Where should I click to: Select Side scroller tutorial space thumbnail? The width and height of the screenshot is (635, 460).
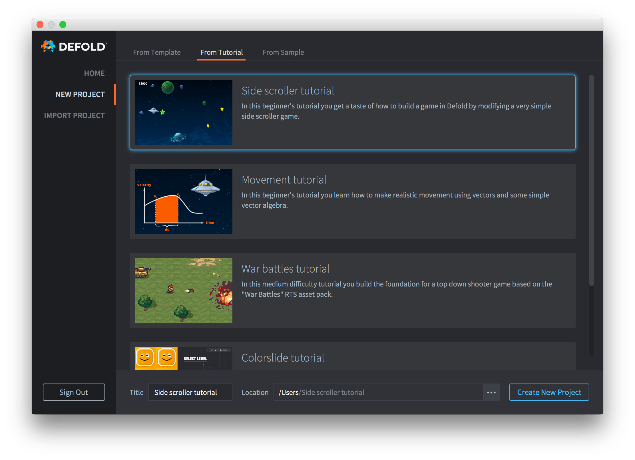point(183,112)
